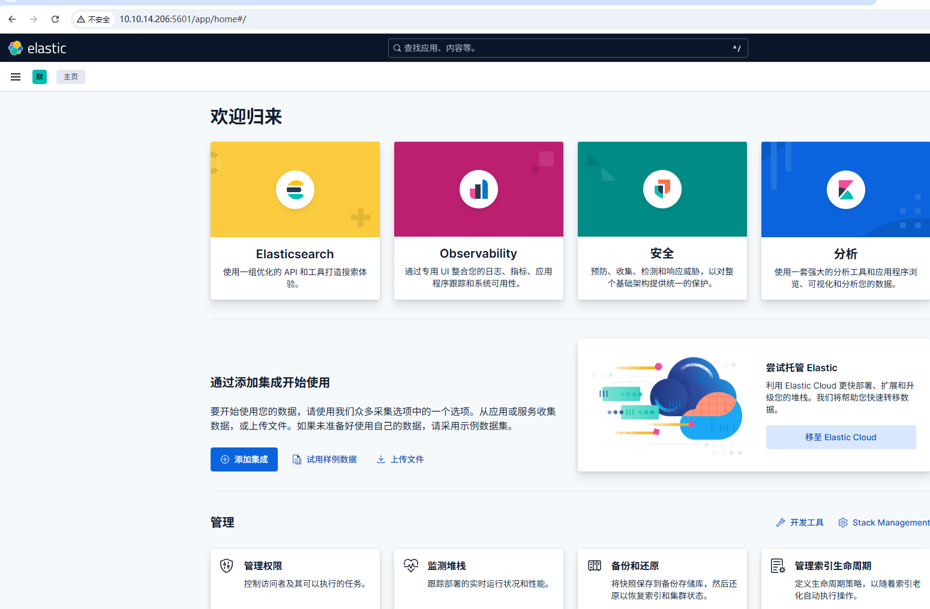Open 开发工具 link
This screenshot has height=609, width=930.
[800, 523]
